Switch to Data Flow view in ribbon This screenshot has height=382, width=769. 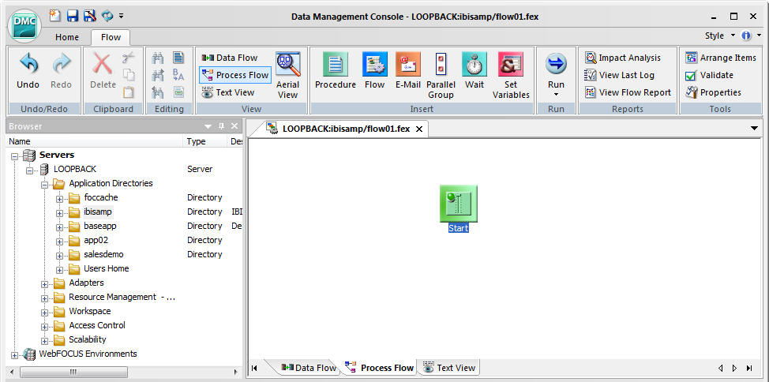tap(229, 58)
